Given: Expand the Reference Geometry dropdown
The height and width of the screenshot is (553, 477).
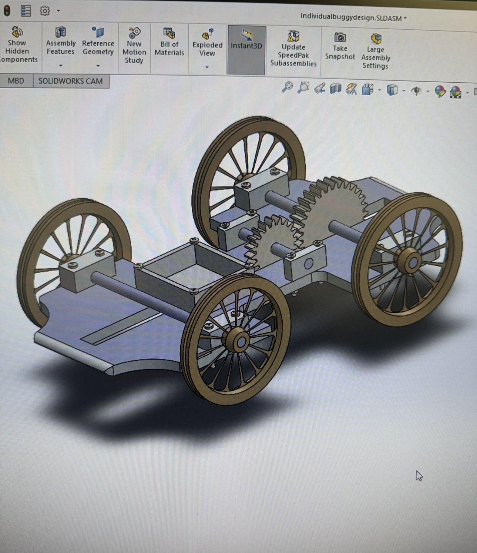Looking at the screenshot, I should tap(98, 66).
